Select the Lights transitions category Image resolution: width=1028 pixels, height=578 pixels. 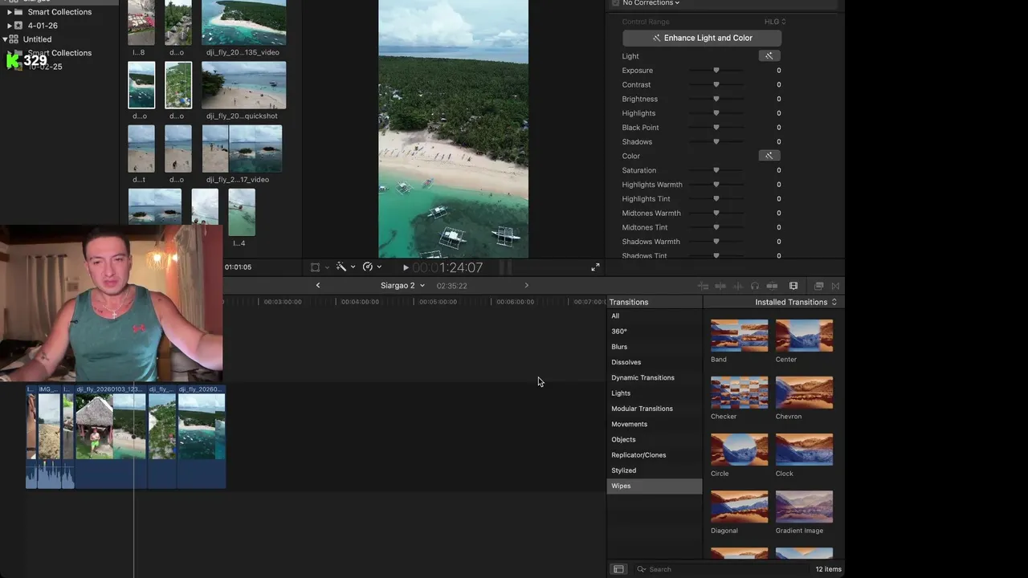tap(655, 393)
